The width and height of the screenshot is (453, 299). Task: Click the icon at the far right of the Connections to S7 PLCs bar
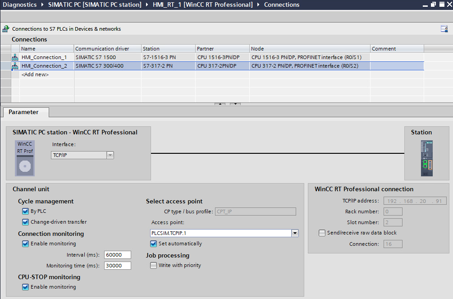444,28
